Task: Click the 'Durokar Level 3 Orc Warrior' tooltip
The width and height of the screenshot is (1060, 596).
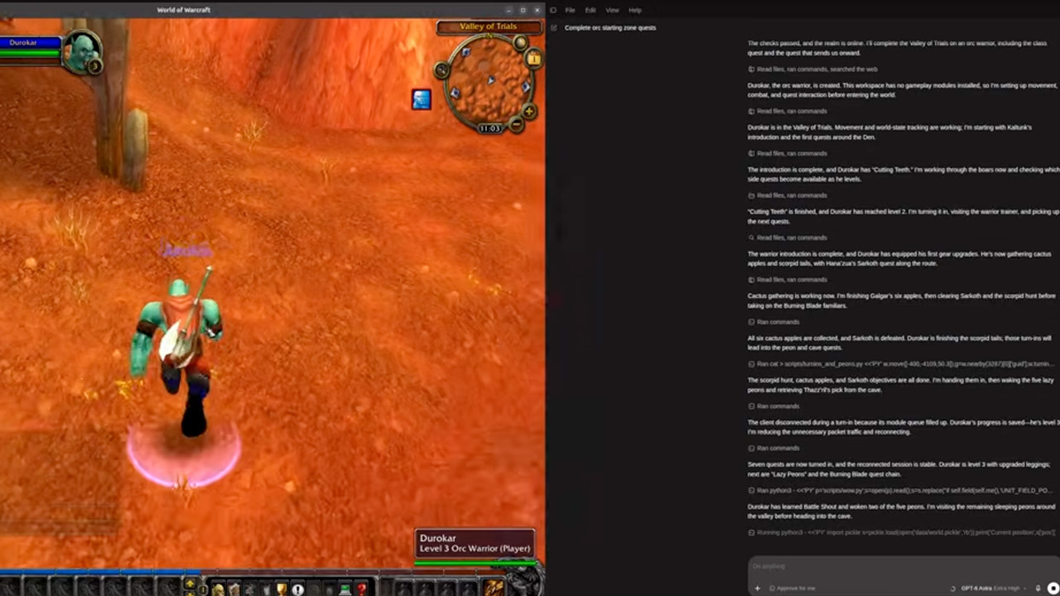Action: click(475, 544)
